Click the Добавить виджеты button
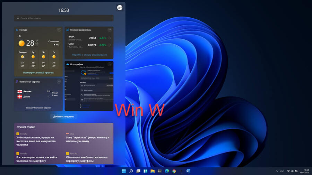 [64, 117]
